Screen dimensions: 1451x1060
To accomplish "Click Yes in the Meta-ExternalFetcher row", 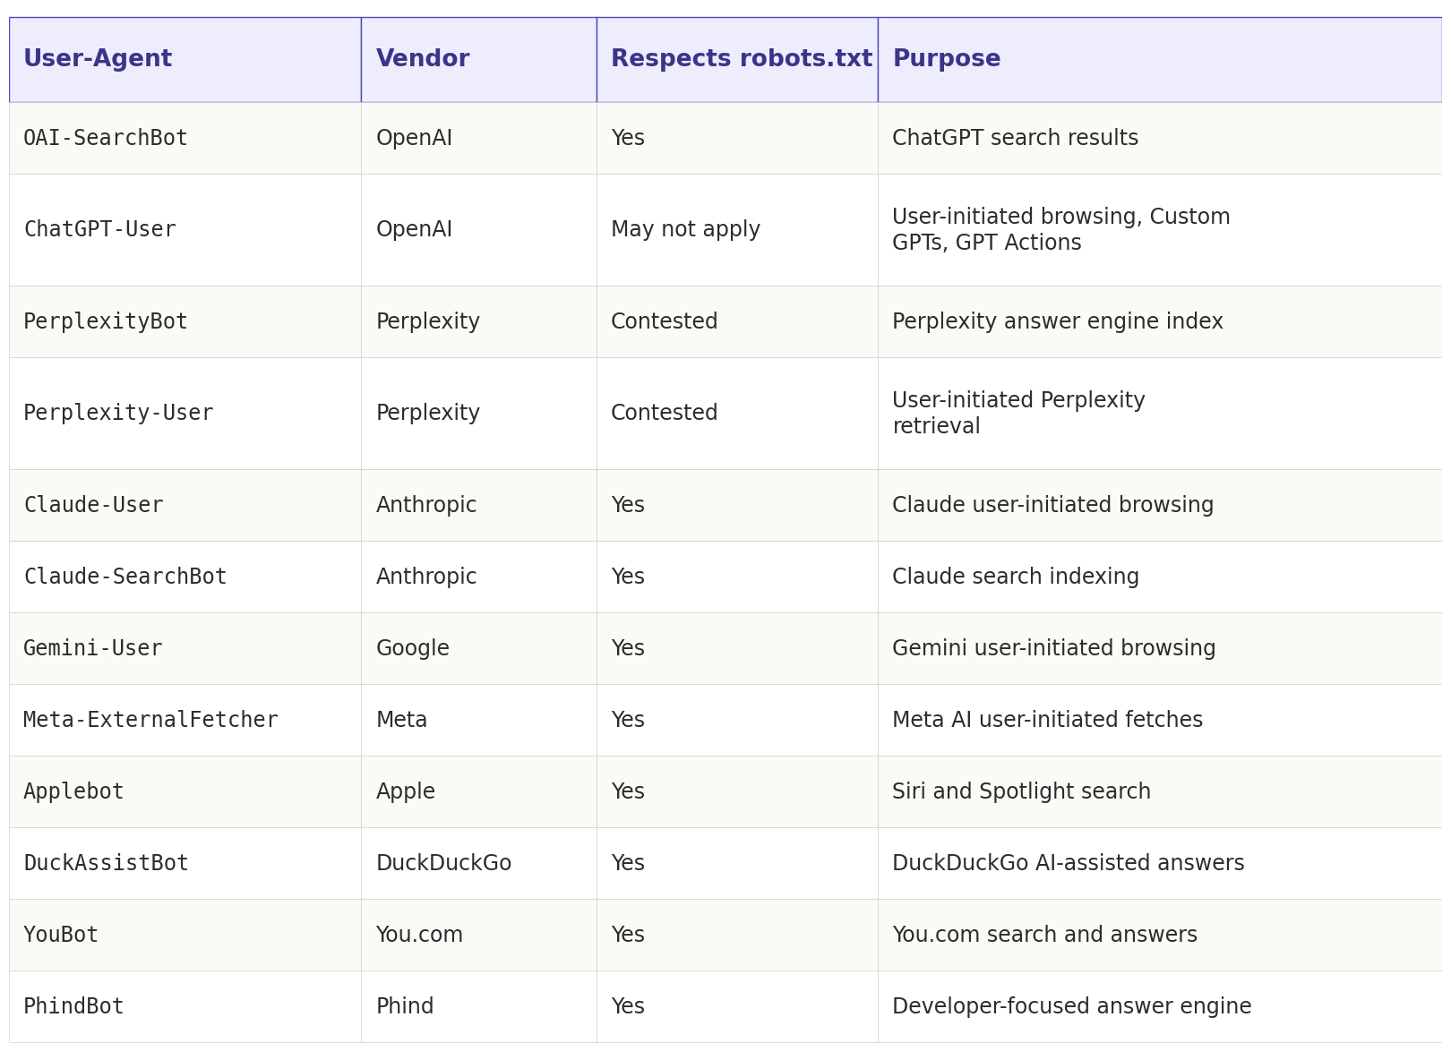I will [x=737, y=720].
